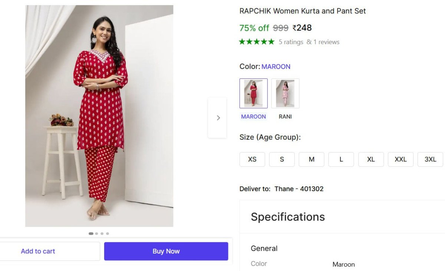
Task: Click the fourth carousel dot indicator
Action: pyautogui.click(x=108, y=233)
